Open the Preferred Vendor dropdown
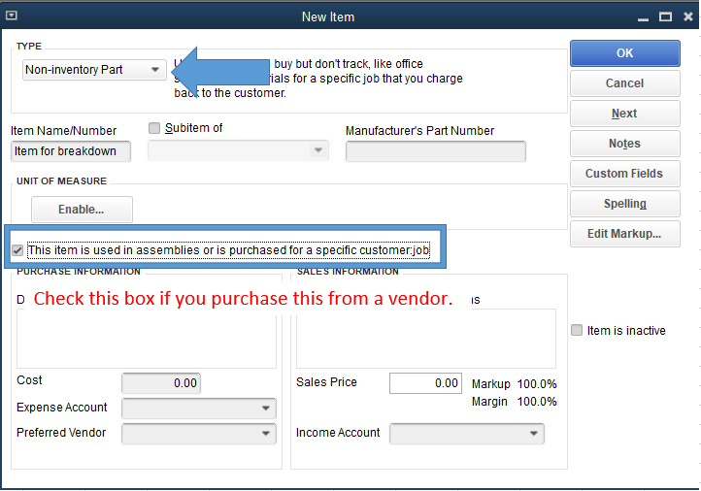Image resolution: width=701 pixels, height=491 pixels. point(199,434)
